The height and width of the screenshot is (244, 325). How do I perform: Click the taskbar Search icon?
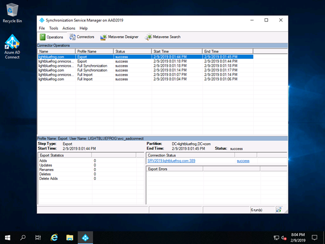(23, 238)
